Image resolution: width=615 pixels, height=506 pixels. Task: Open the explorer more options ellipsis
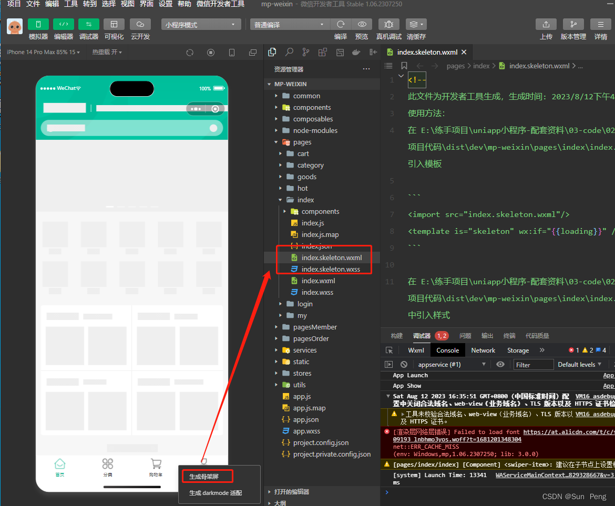pos(366,69)
